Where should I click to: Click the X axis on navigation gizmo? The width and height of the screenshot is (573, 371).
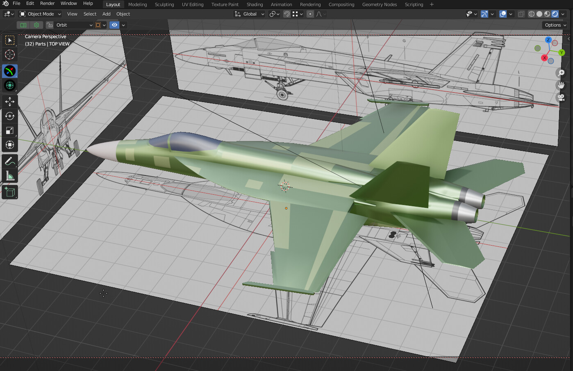click(544, 58)
